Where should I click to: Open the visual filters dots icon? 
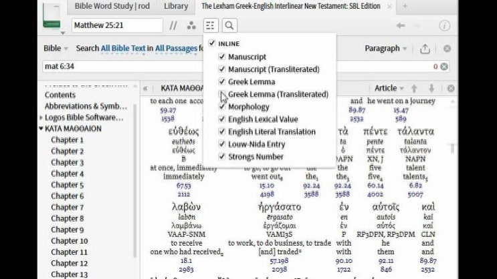click(191, 26)
